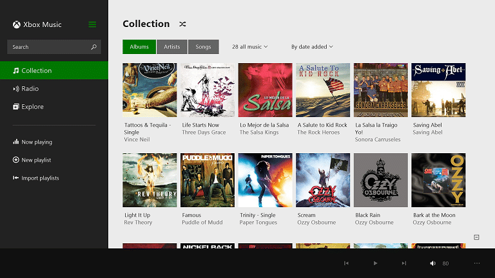Click the Import playlists arrow icon

pyautogui.click(x=15, y=178)
